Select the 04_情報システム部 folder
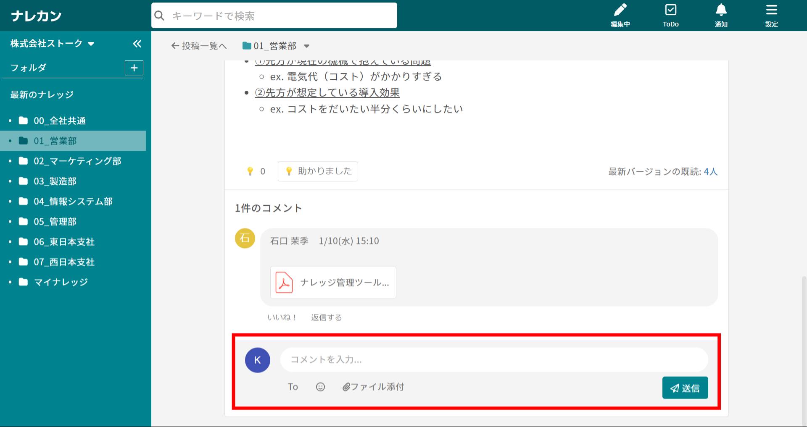This screenshot has height=427, width=807. coord(73,202)
